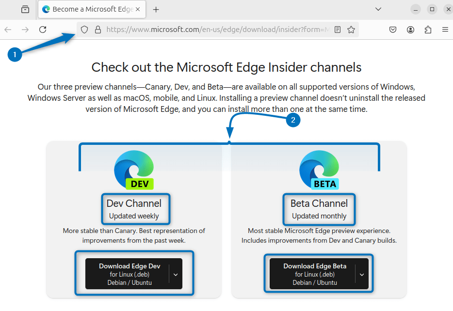The height and width of the screenshot is (311, 453).
Task: Click the shield tracking protection icon
Action: click(x=84, y=30)
